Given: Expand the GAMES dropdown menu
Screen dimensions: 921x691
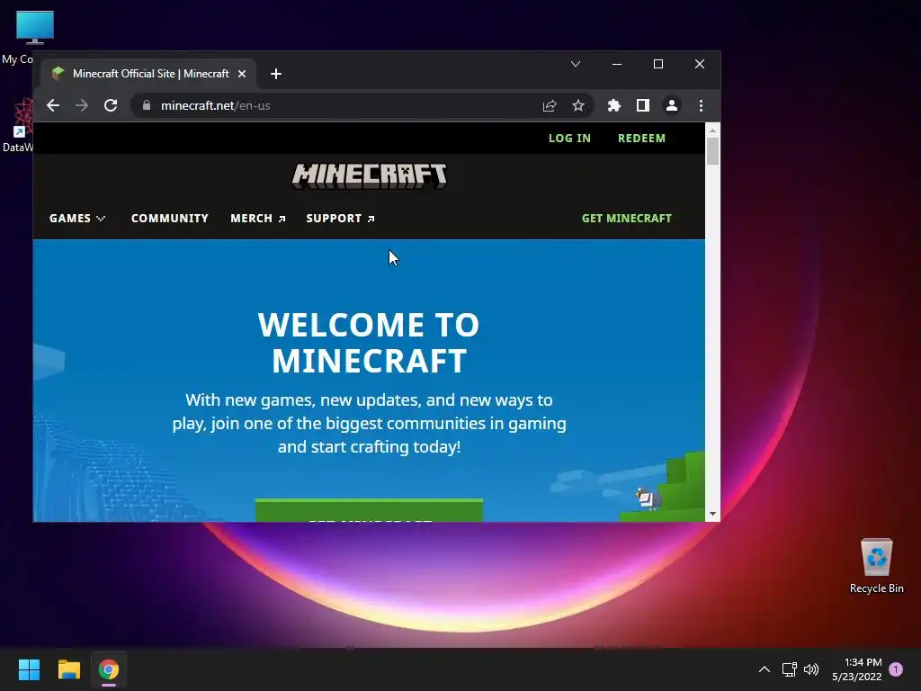Looking at the screenshot, I should pyautogui.click(x=77, y=219).
